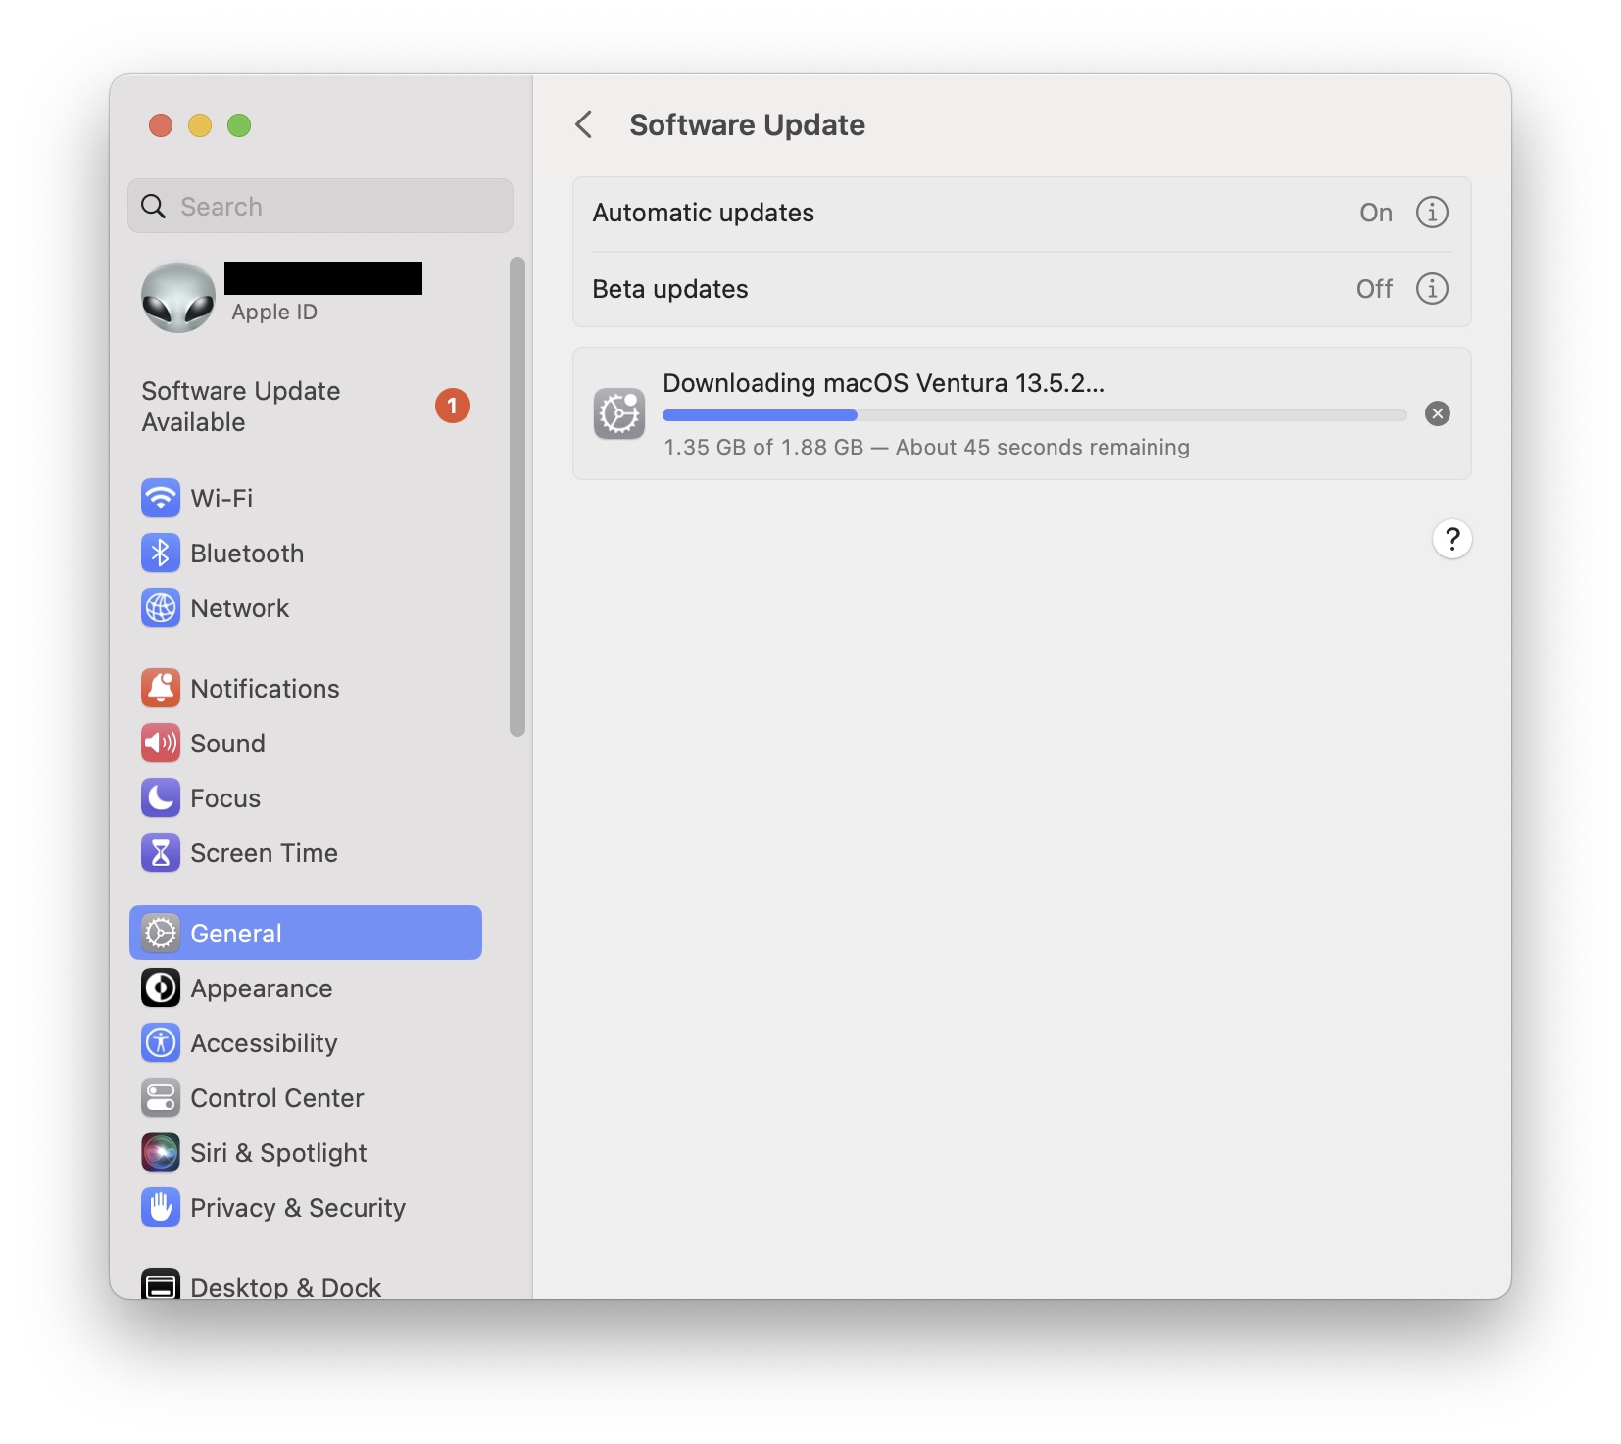Click the Network globe icon
Image resolution: width=1621 pixels, height=1444 pixels.
(x=161, y=607)
